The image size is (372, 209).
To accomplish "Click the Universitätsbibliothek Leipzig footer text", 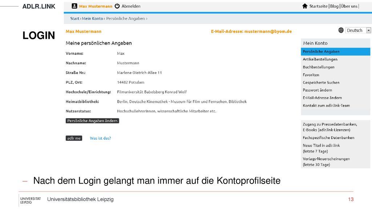I will click(x=80, y=200).
